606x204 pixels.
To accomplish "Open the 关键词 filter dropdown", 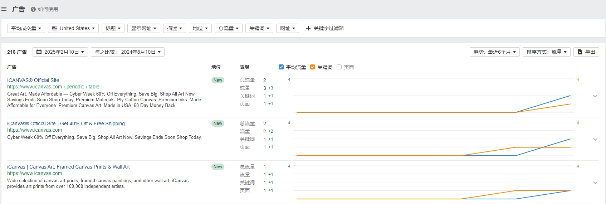I will tap(259, 28).
